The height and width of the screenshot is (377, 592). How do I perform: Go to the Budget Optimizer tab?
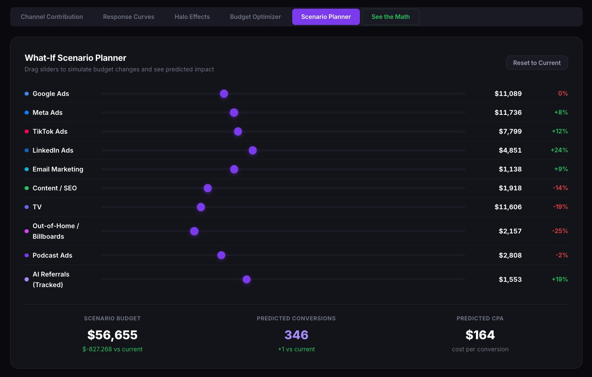click(255, 17)
